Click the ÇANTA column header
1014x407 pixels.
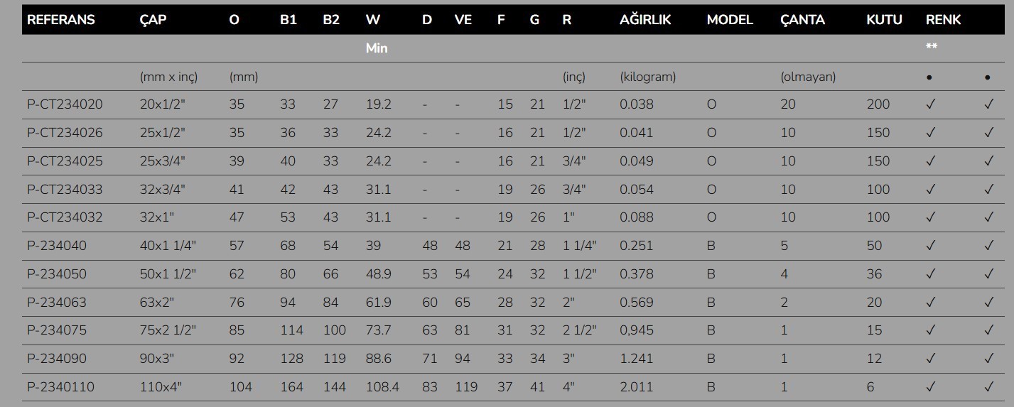[x=802, y=20]
